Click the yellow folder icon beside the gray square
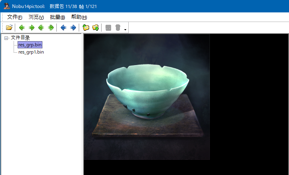The image size is (289, 175). 96,28
